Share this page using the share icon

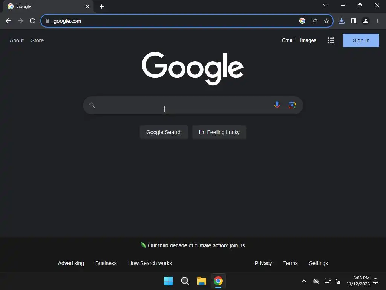click(x=314, y=21)
